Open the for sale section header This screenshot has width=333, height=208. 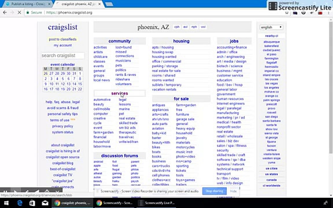coord(181,99)
